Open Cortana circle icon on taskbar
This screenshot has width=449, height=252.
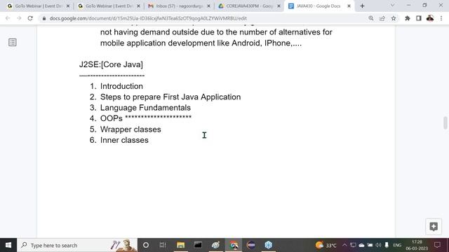[x=145, y=245]
